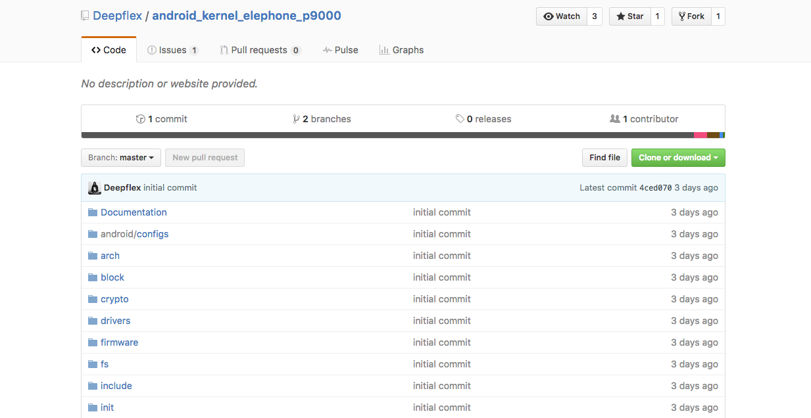Click the New pull request button
Screen dimensions: 811x418
coord(205,158)
